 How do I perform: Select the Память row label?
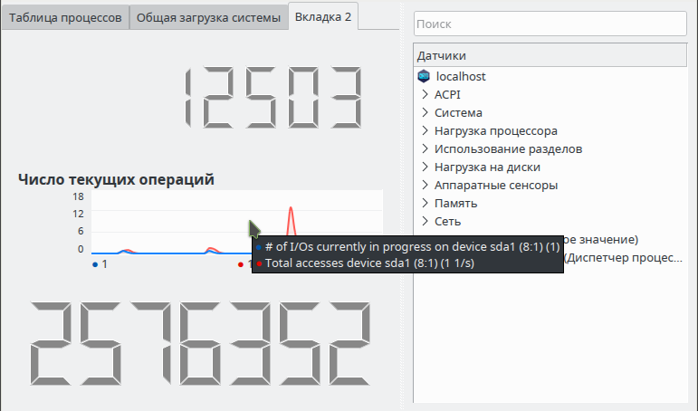coord(455,204)
